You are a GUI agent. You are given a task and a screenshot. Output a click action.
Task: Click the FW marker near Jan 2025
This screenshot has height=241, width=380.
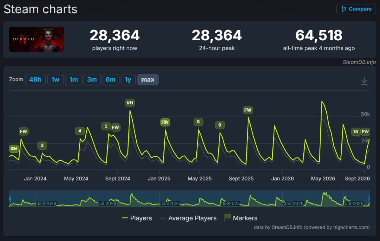165,122
